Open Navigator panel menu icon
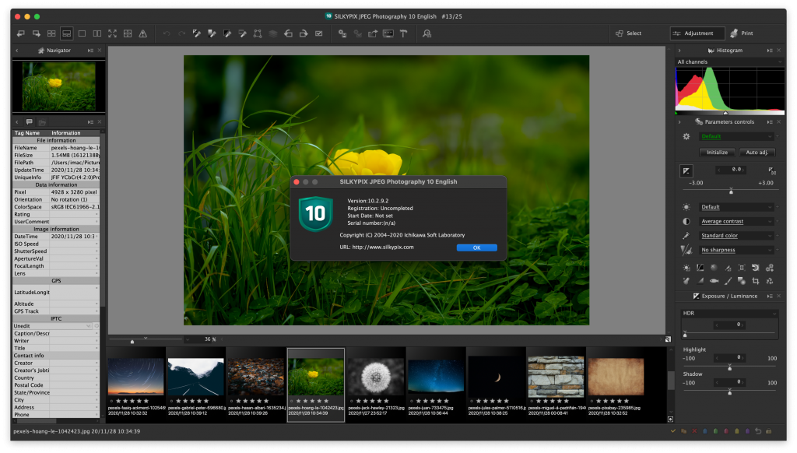The height and width of the screenshot is (453, 797). click(x=90, y=51)
